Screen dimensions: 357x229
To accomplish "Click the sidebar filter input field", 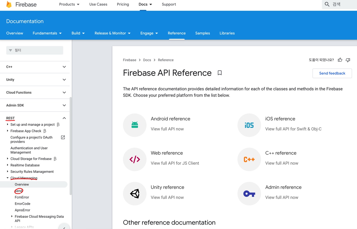I will [x=35, y=50].
